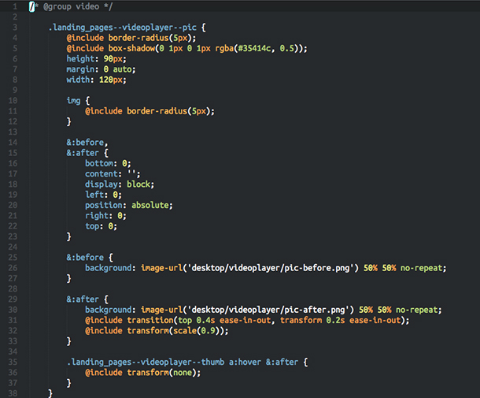The image size is (480, 398).
Task: Click '&:before,' selector on line 14
Action: [x=87, y=143]
